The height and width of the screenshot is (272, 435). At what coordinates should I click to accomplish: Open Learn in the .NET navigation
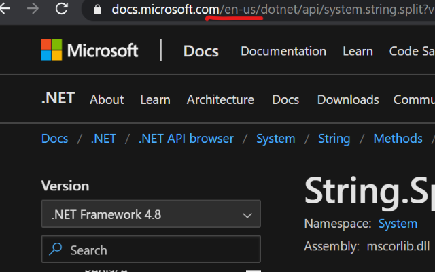(x=156, y=99)
